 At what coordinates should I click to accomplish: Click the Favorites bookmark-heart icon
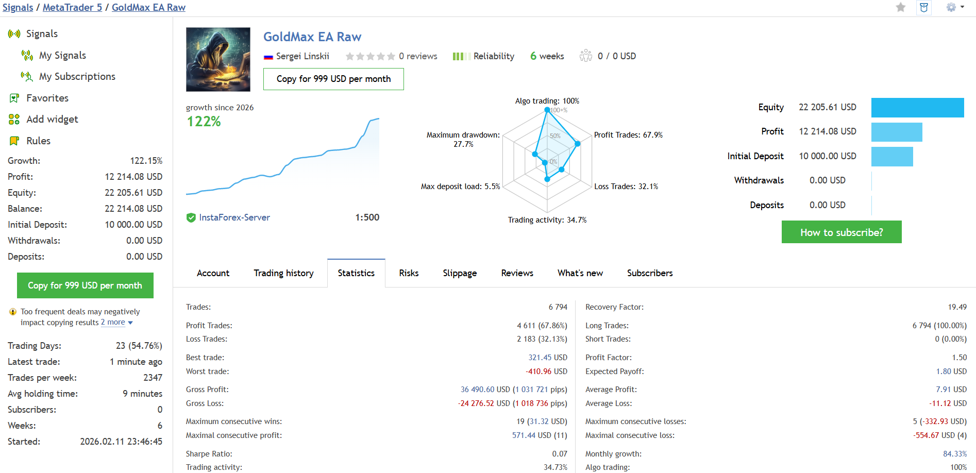(14, 98)
